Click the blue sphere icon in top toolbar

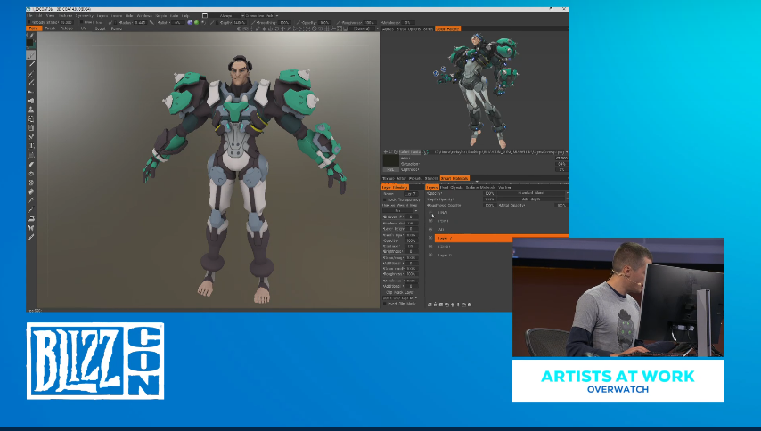(190, 23)
